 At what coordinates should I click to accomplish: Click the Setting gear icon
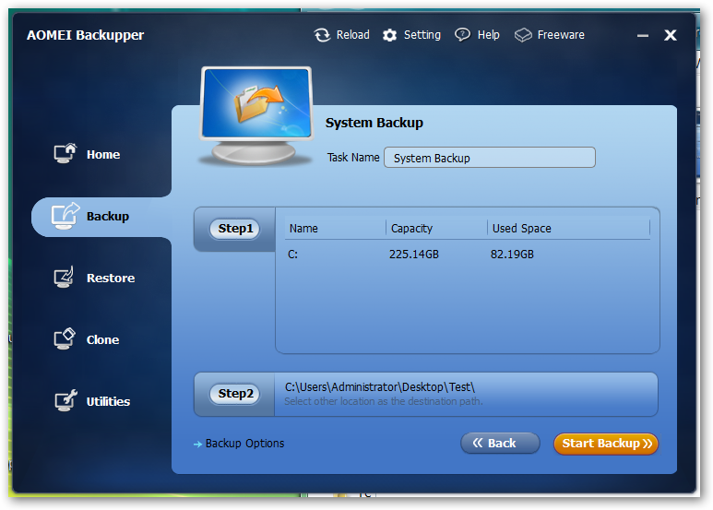click(x=389, y=35)
